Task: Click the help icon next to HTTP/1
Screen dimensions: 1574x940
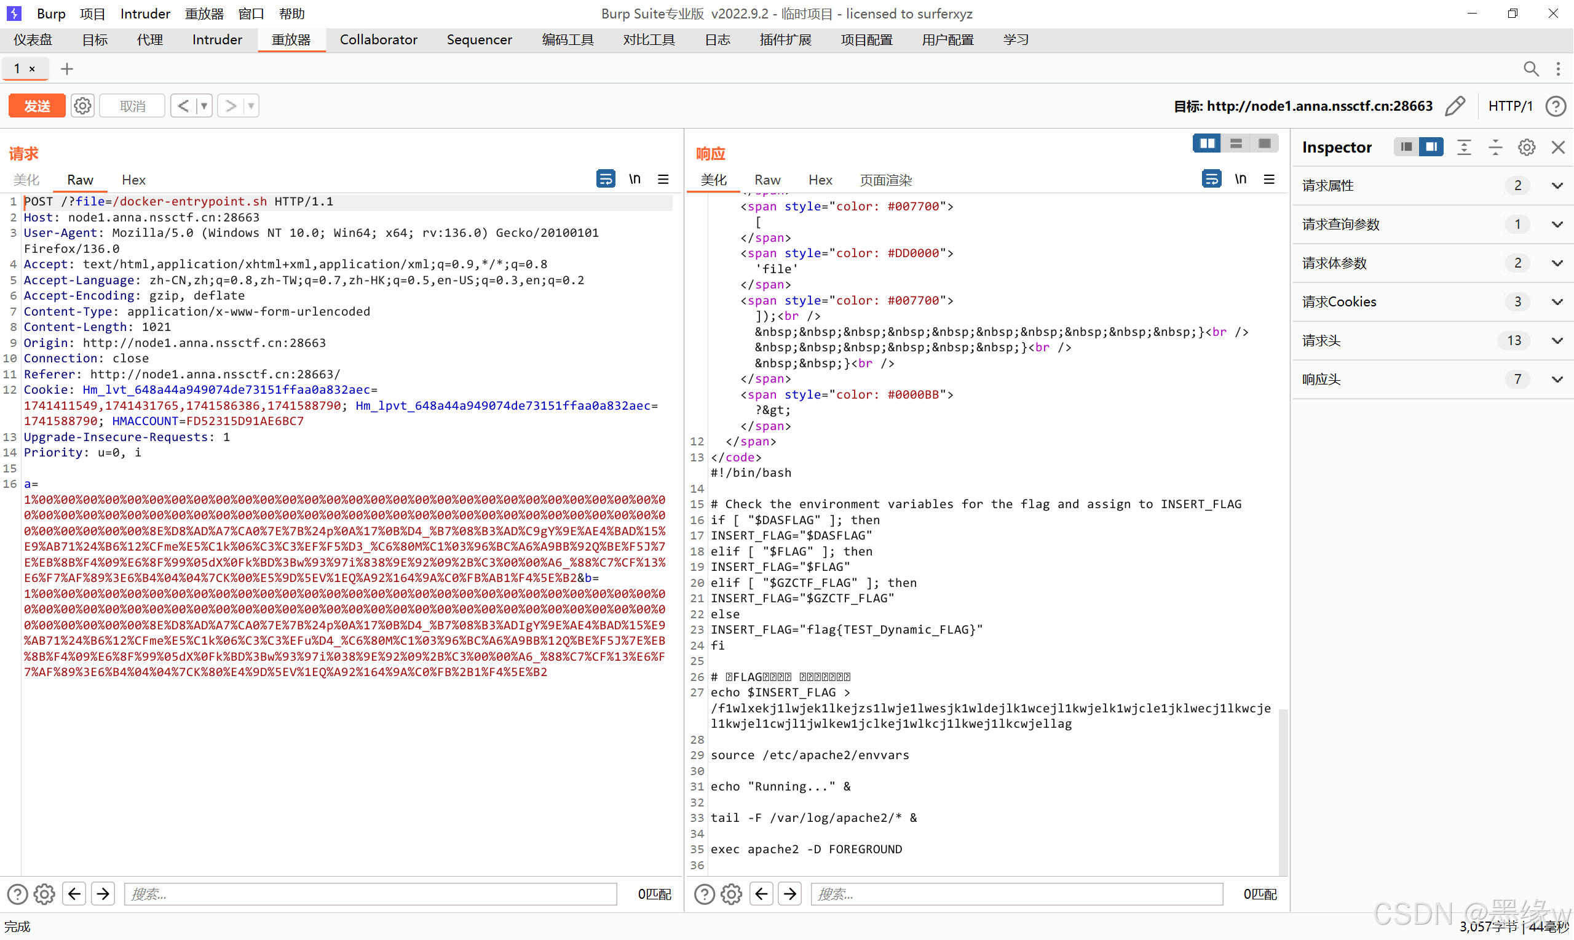Action: click(1556, 106)
